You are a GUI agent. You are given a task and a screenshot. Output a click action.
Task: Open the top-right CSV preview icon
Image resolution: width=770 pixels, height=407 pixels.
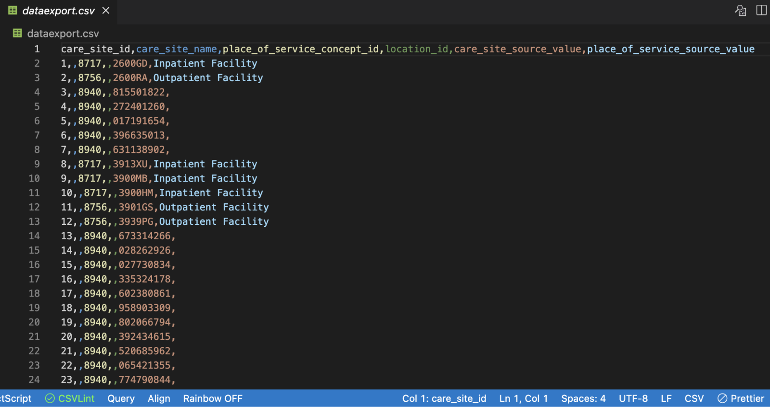tap(740, 11)
